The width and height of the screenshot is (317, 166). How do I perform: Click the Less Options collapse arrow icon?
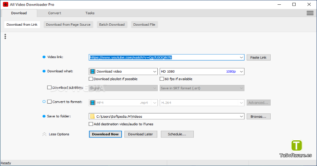click(x=44, y=134)
